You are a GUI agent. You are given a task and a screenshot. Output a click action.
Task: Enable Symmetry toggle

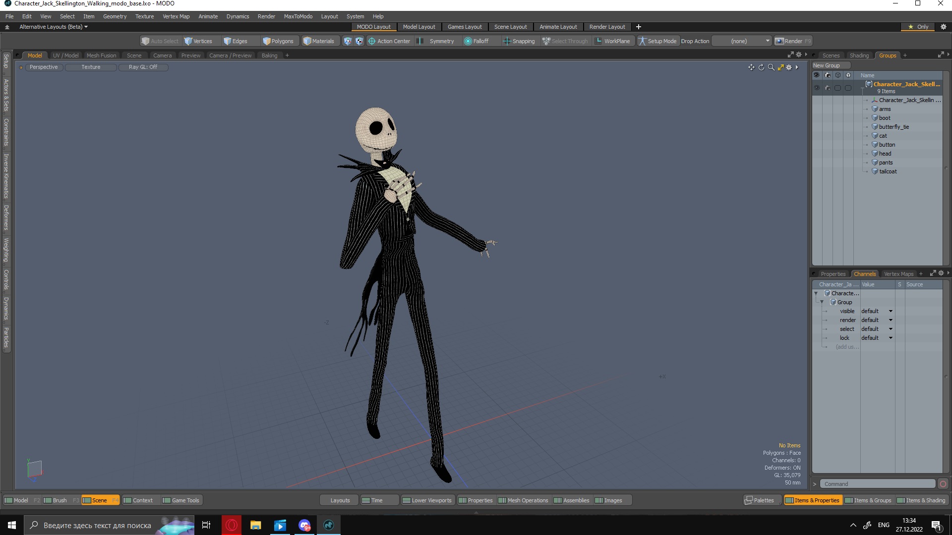click(x=436, y=41)
